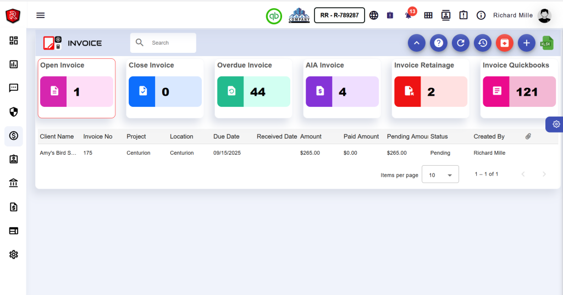The height and width of the screenshot is (295, 563).
Task: Click the RR - R-789287 button
Action: (x=339, y=15)
